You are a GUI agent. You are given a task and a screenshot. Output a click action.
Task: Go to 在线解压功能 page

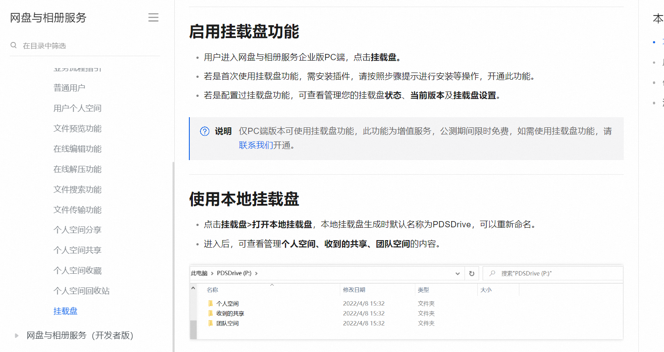tap(77, 169)
